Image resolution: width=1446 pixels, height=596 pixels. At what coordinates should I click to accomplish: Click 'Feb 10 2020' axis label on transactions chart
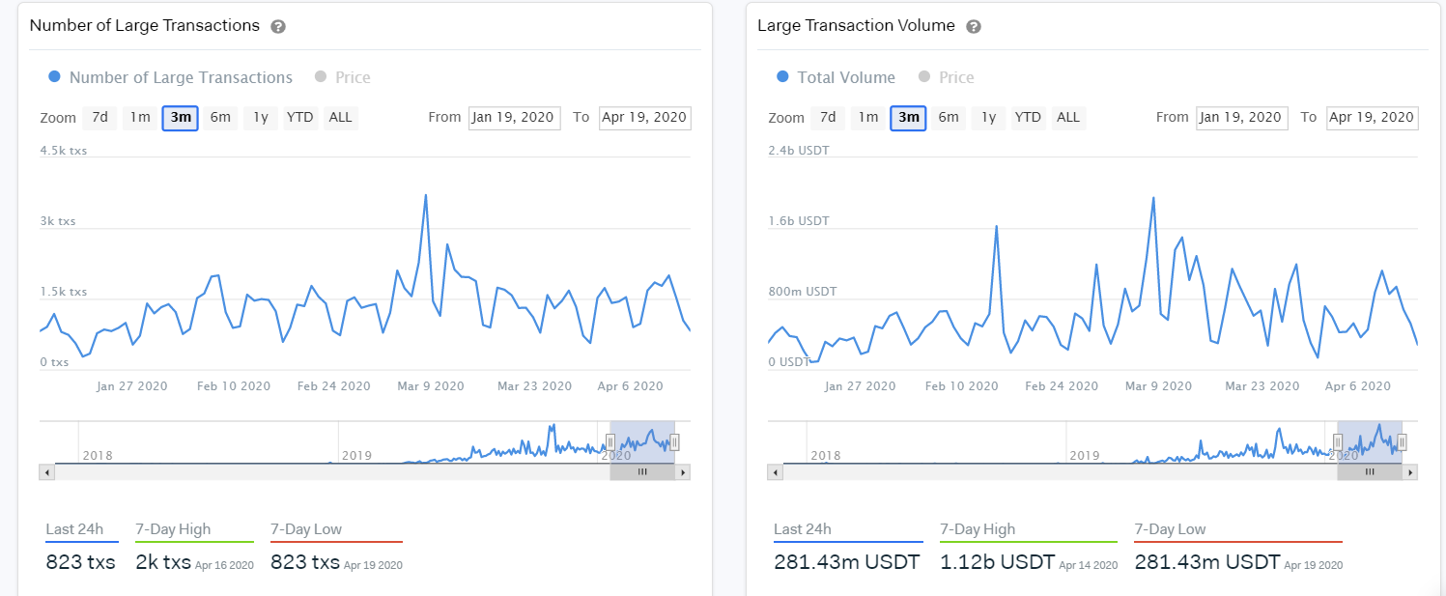(x=233, y=386)
